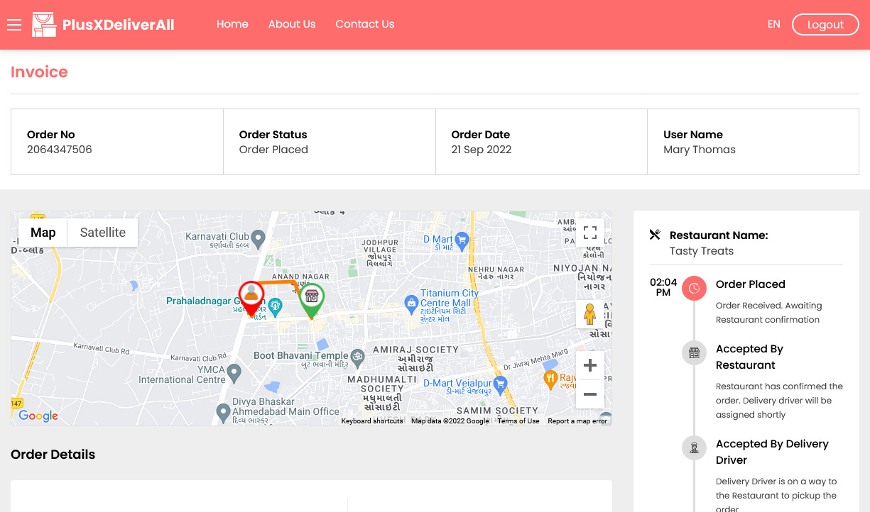Click the Tasty Treats restaurant name
Viewport: 870px width, 512px height.
702,251
